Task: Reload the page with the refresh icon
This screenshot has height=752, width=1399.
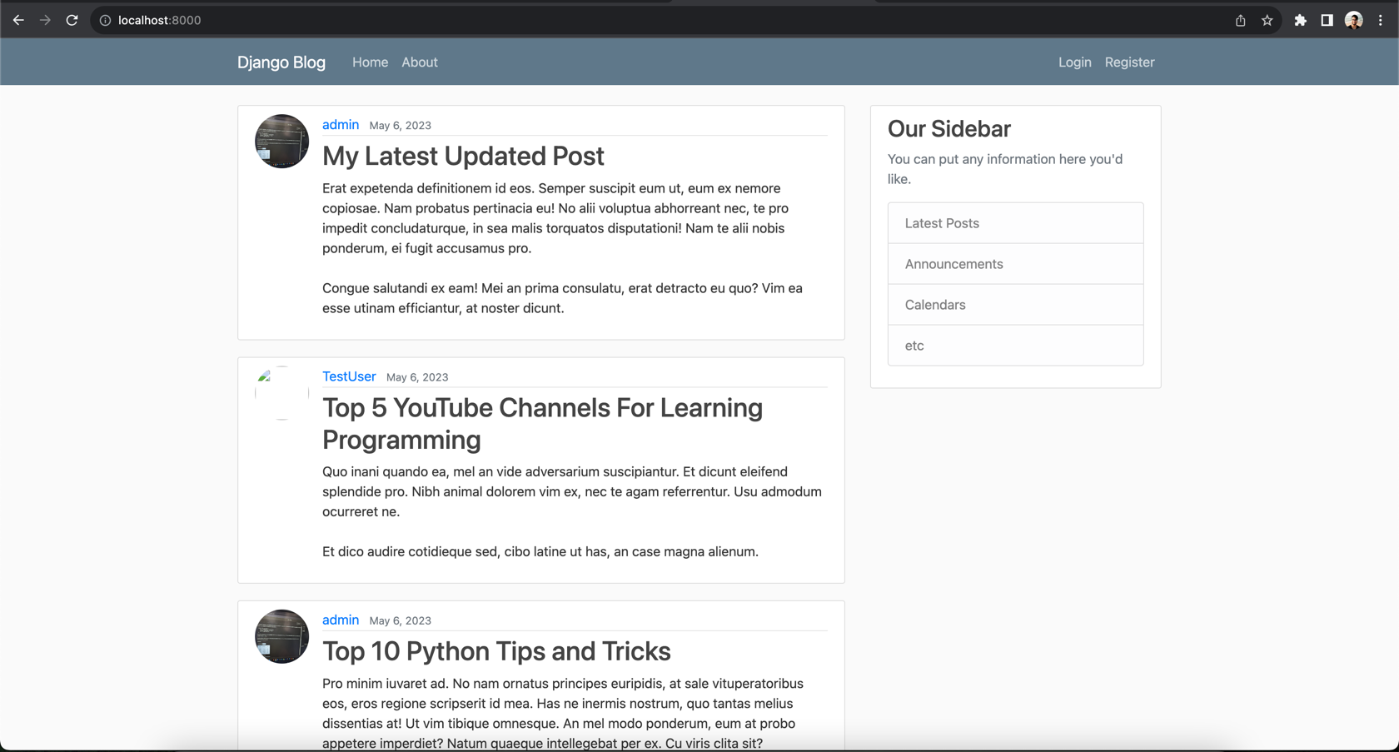Action: 72,20
